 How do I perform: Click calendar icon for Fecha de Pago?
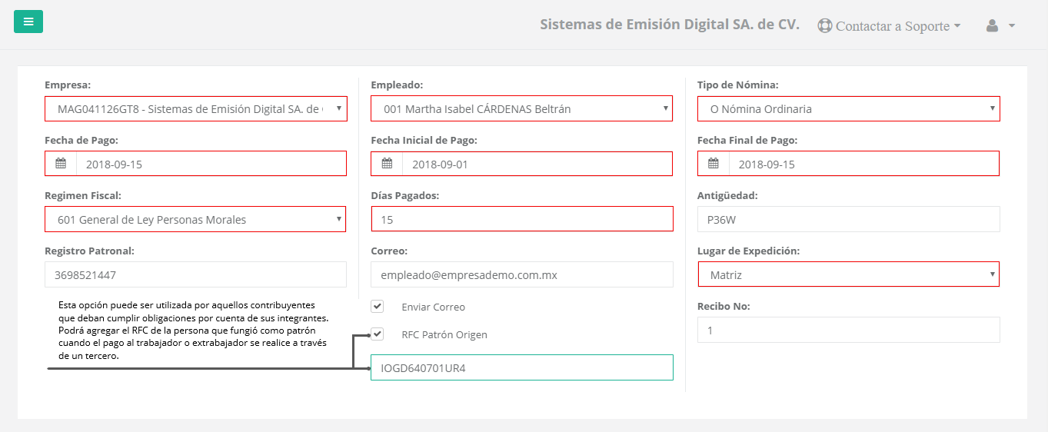coord(61,164)
